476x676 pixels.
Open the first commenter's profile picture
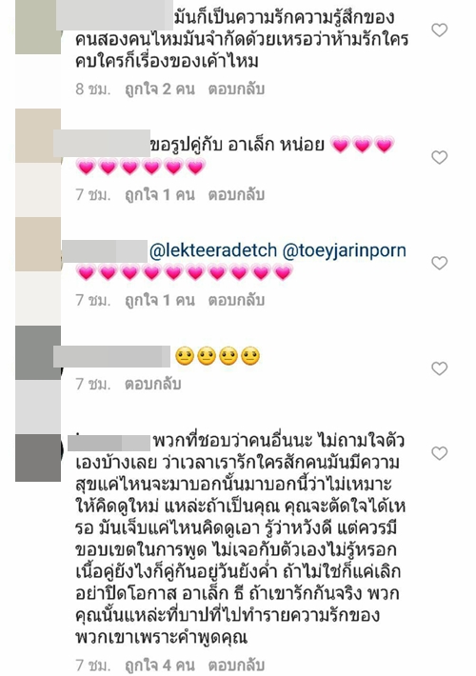38,28
